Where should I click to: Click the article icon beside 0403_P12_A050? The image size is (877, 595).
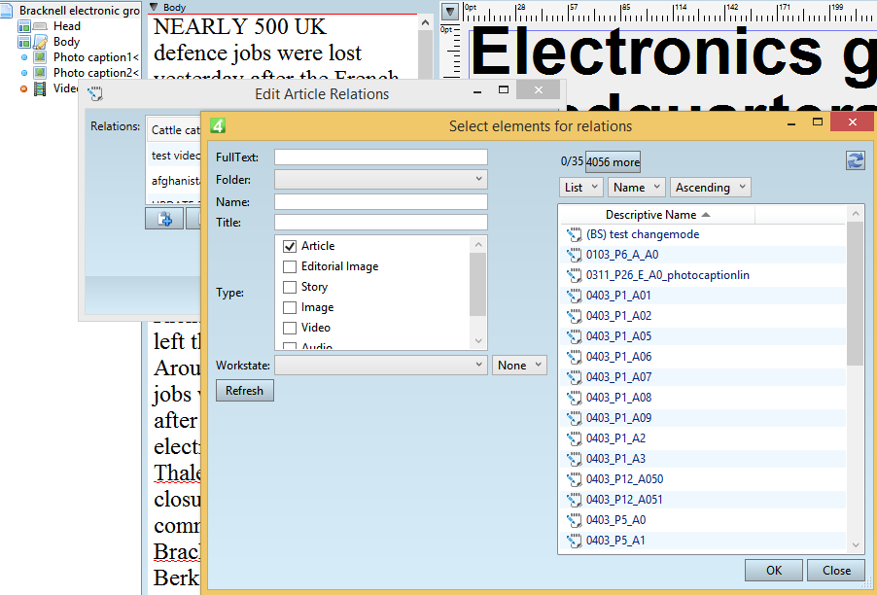pyautogui.click(x=575, y=480)
